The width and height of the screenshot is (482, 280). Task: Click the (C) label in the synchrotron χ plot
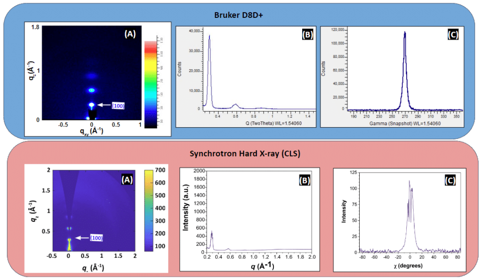coord(450,180)
